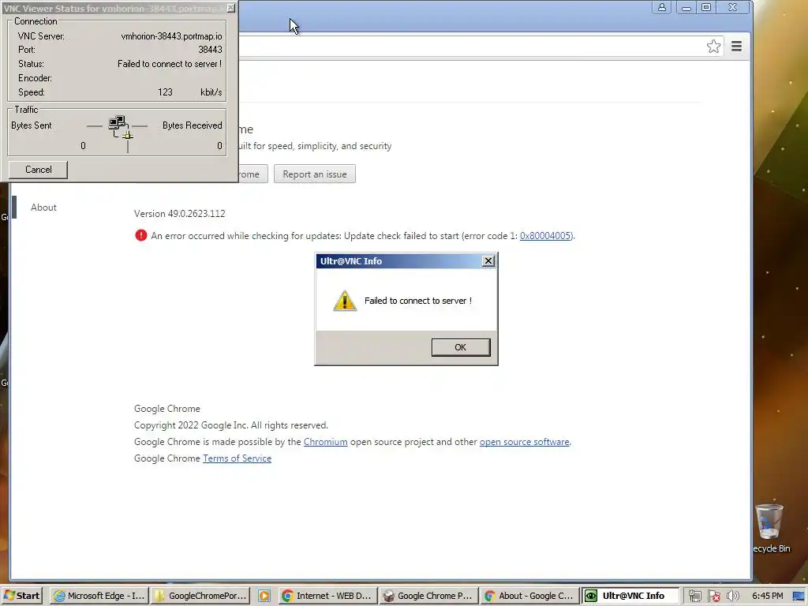The height and width of the screenshot is (606, 808).
Task: Click the Copyright 2022 Google Inc. text
Action: (x=231, y=425)
